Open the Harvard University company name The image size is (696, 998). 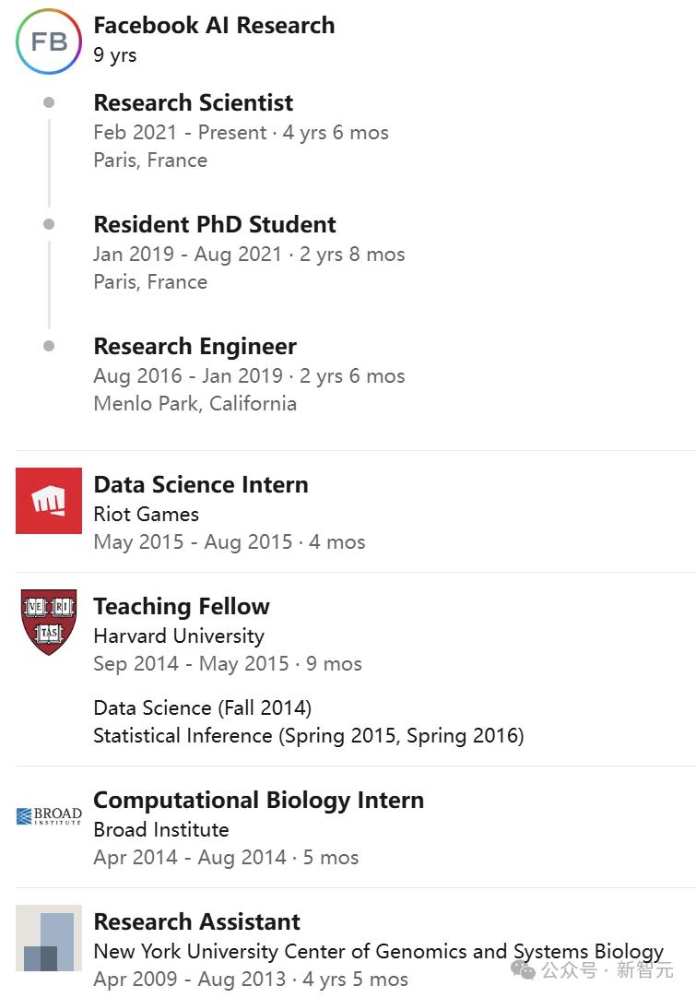click(179, 636)
